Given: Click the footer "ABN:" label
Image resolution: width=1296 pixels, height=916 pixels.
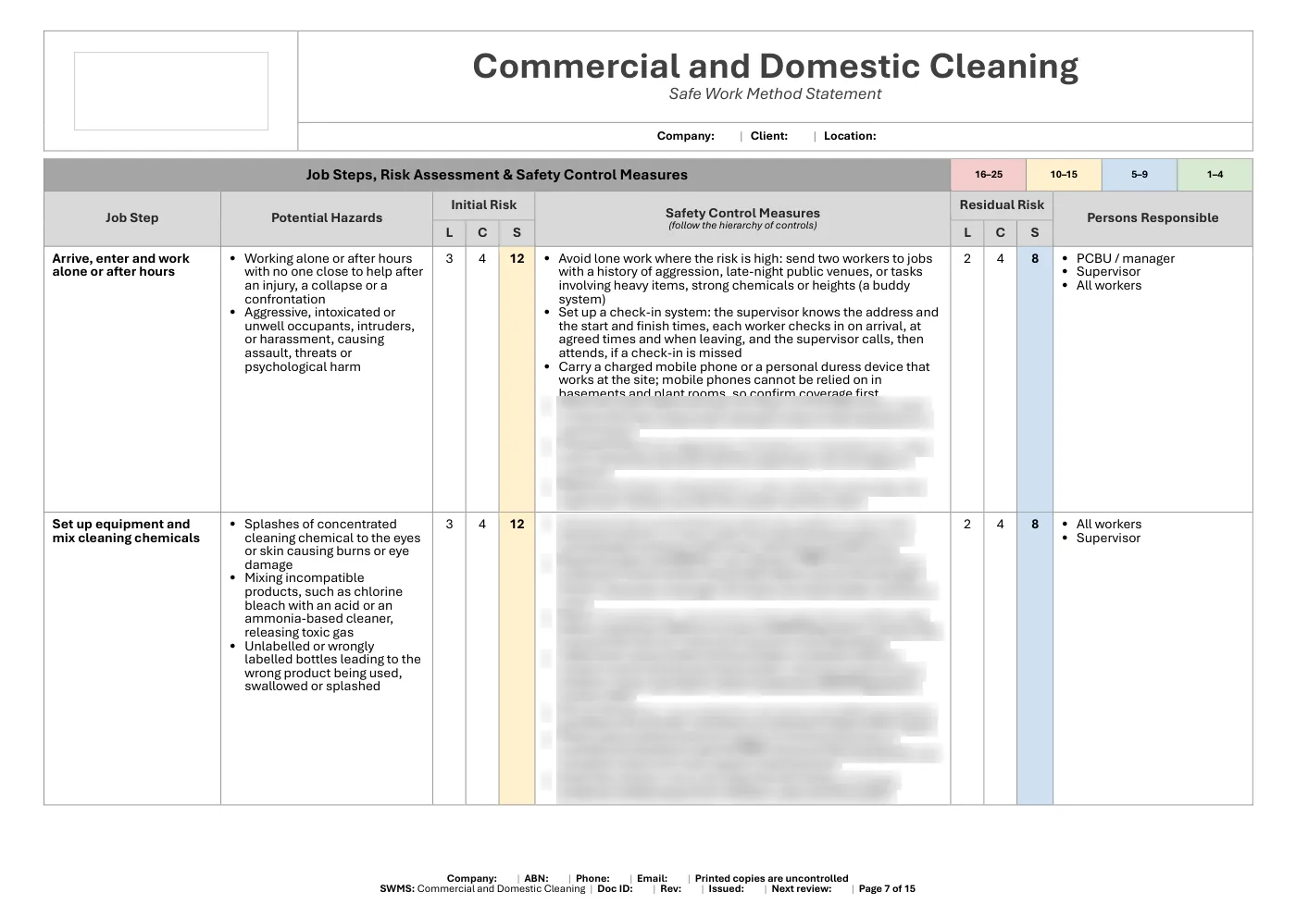Looking at the screenshot, I should coord(536,879).
